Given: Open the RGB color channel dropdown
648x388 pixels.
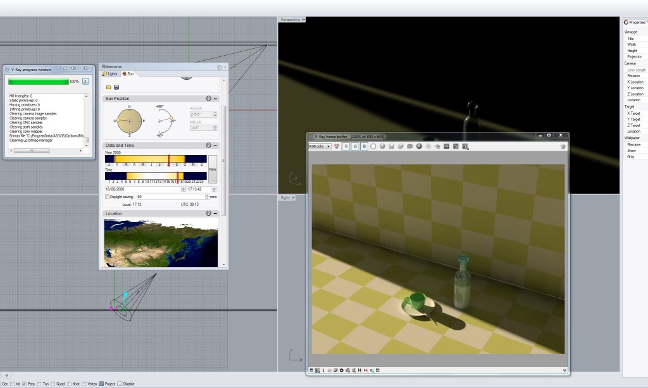Looking at the screenshot, I should 319,146.
